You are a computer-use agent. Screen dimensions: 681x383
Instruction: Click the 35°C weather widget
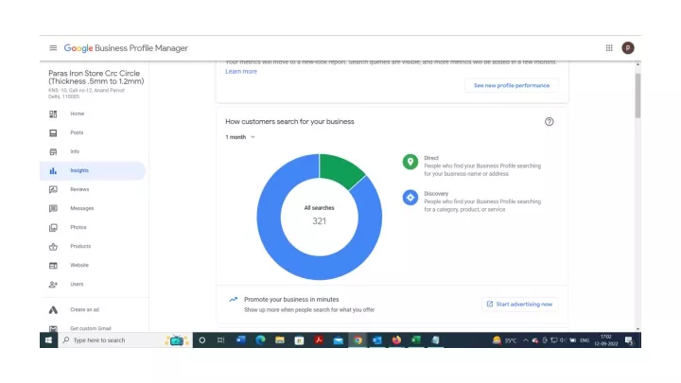(504, 340)
